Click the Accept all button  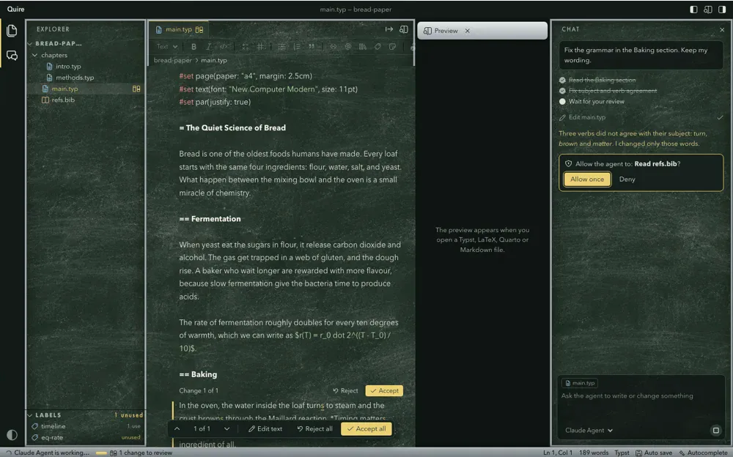(366, 429)
